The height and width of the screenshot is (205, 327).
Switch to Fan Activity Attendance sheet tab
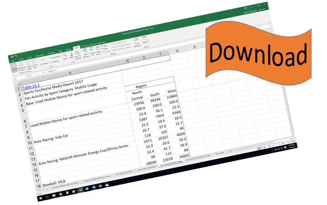(x=147, y=168)
